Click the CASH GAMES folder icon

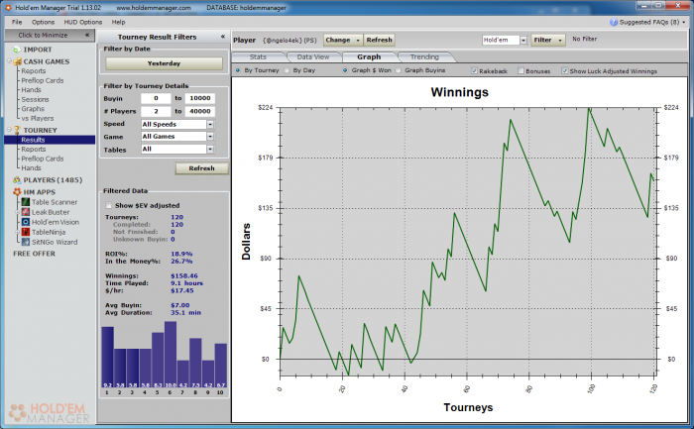17,61
